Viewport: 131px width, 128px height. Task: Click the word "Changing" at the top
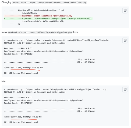pos(6,2)
